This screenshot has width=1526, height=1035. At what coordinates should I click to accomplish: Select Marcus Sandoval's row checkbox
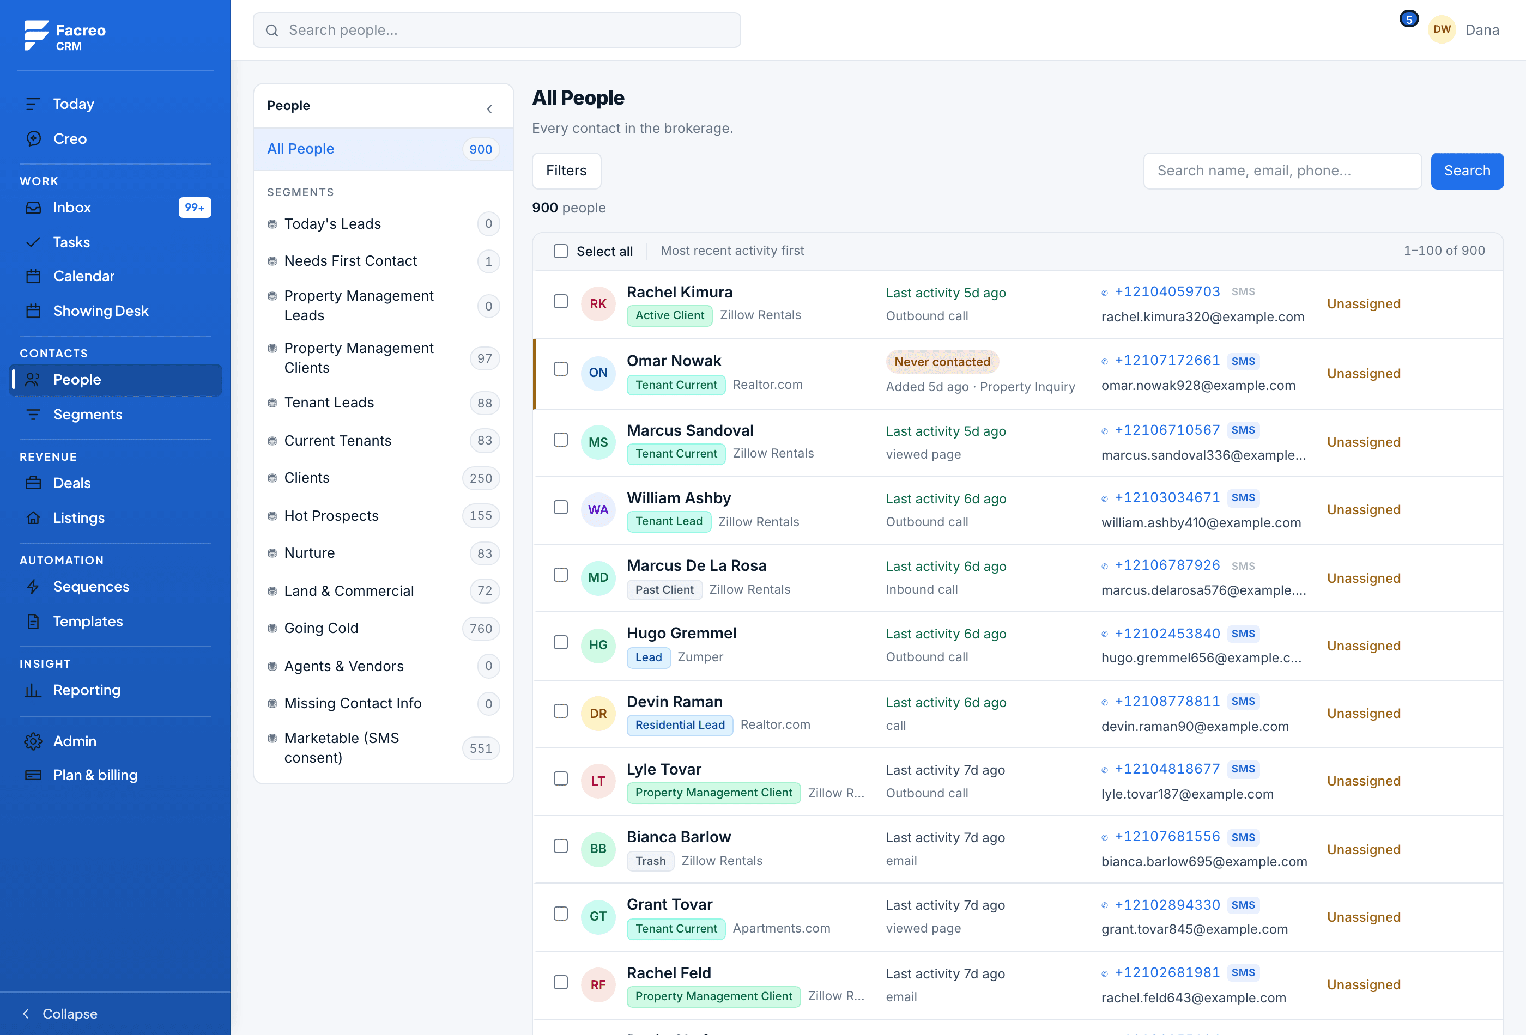pyautogui.click(x=561, y=440)
